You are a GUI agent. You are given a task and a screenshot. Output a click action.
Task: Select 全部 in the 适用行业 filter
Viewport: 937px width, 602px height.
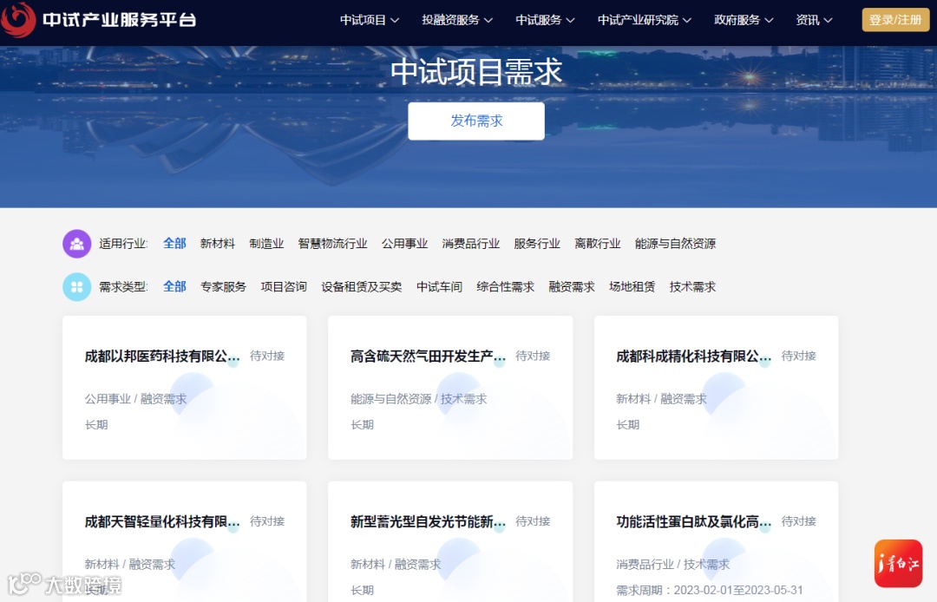[x=174, y=244]
